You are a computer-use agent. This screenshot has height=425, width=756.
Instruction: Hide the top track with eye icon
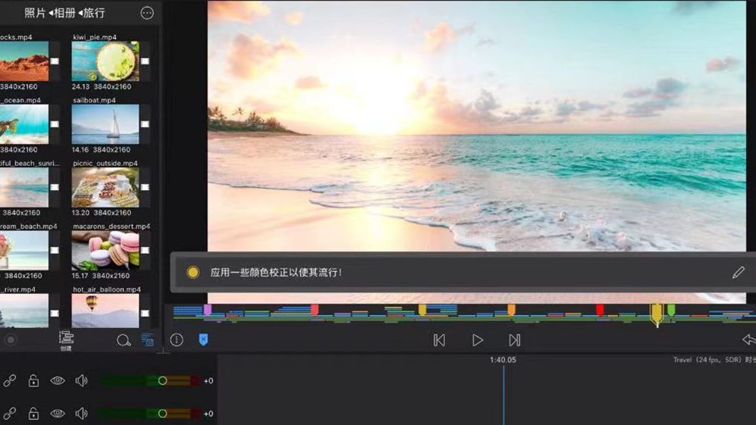click(x=58, y=380)
